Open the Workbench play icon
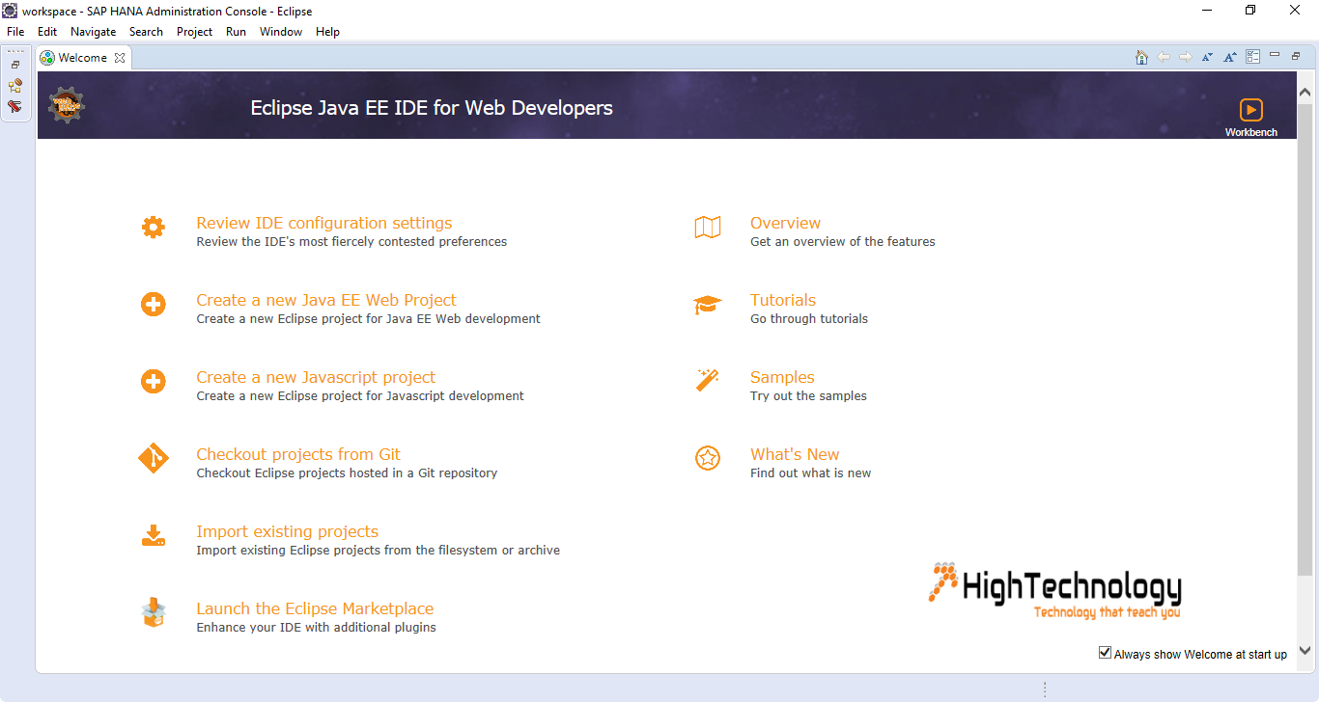The height and width of the screenshot is (702, 1319). [1251, 110]
